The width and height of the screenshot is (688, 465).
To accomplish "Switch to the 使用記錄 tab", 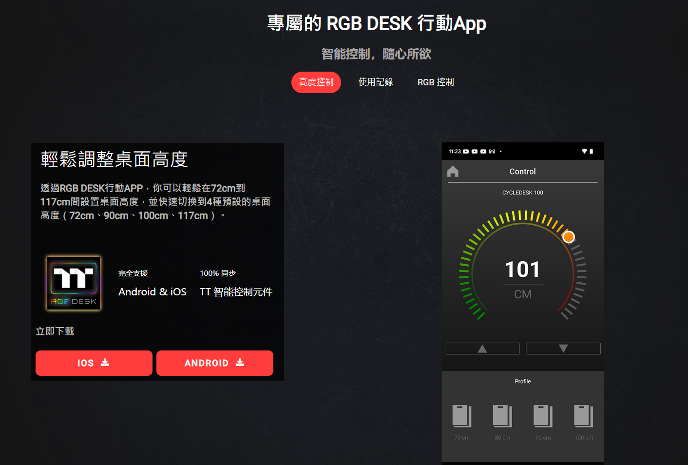I will click(376, 82).
